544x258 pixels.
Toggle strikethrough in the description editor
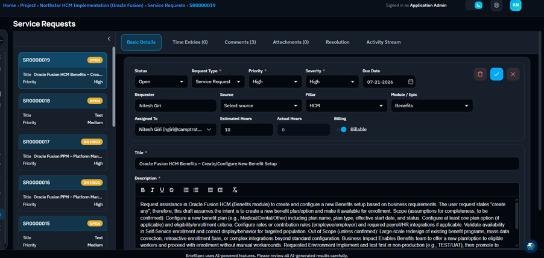point(171,190)
